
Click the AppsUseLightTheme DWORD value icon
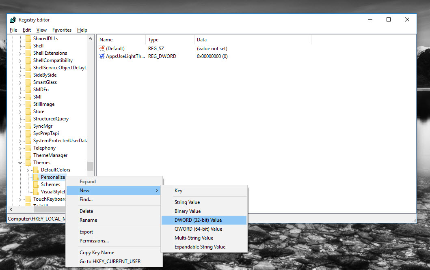point(102,56)
